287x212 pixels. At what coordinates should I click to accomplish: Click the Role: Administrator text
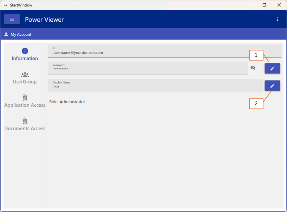67,102
